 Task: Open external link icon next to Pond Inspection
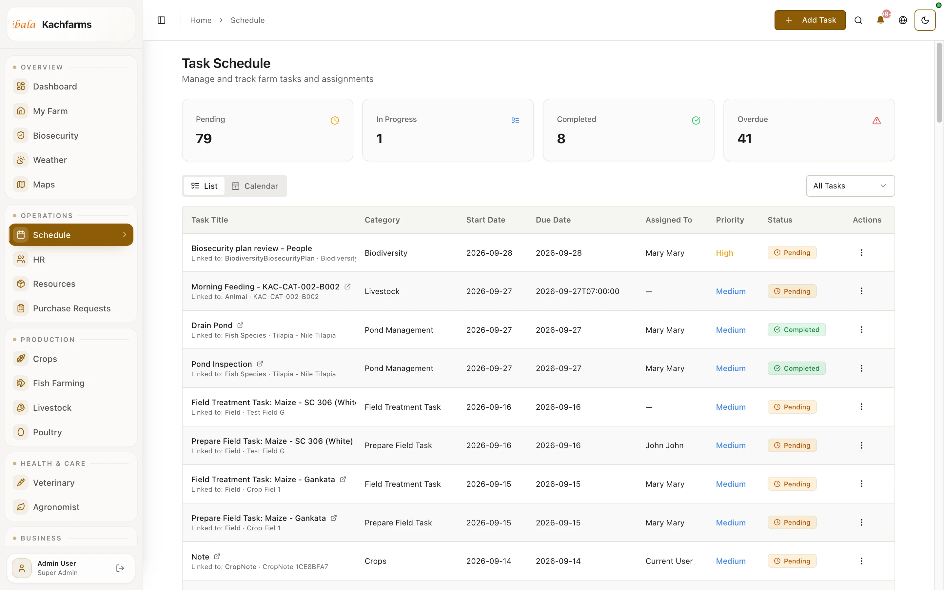[260, 364]
